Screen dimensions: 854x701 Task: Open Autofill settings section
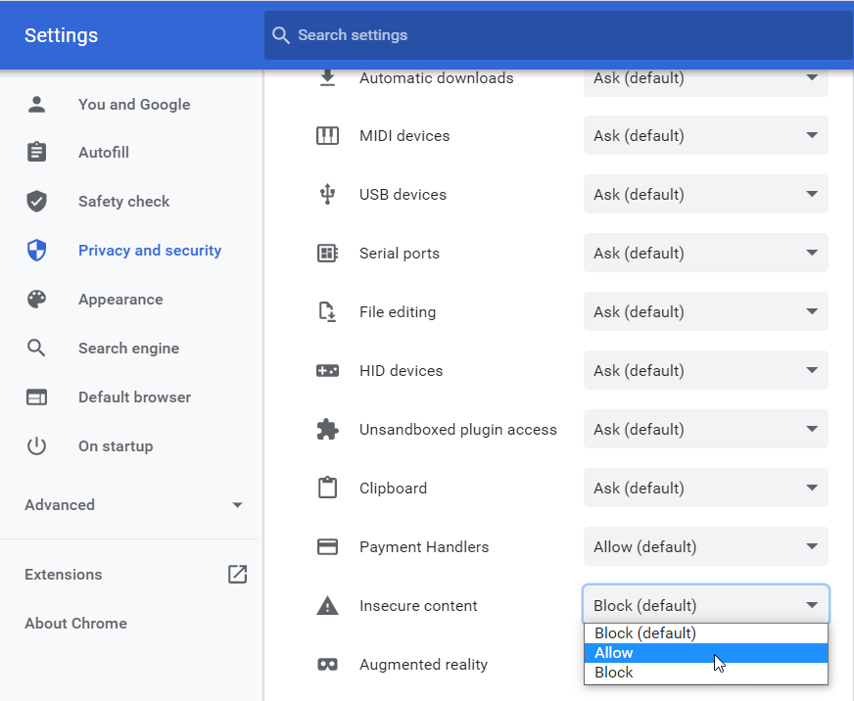pos(104,152)
